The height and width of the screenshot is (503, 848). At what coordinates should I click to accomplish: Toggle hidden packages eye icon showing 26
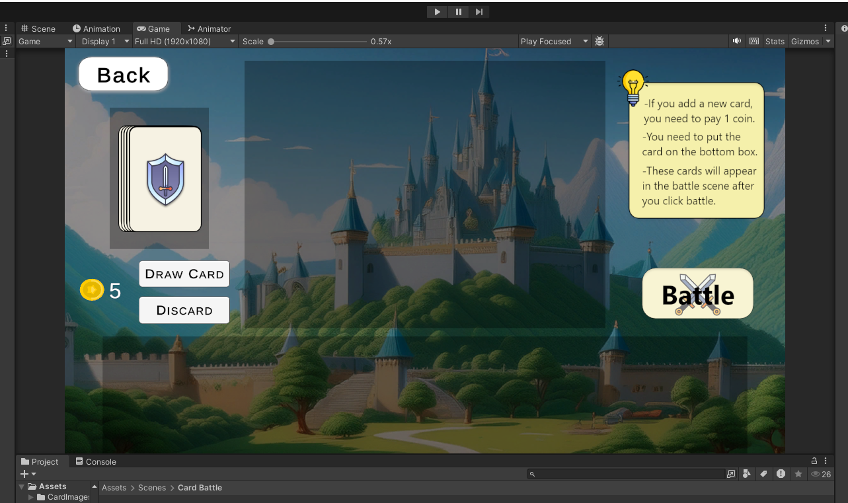[x=820, y=474]
